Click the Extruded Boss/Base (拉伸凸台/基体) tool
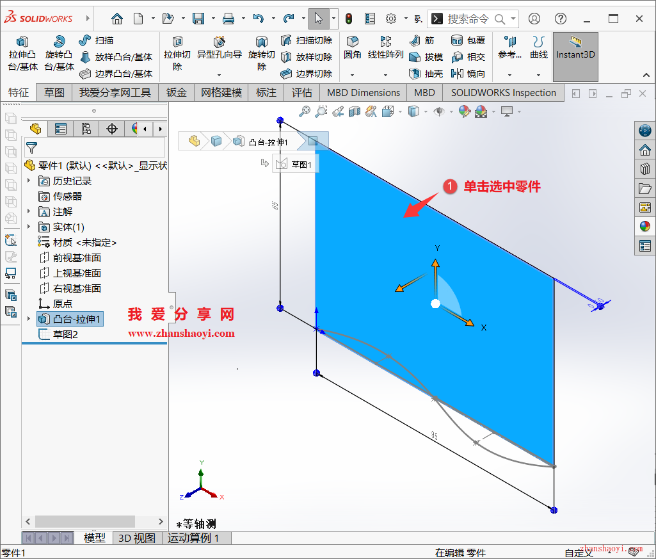 pos(22,53)
